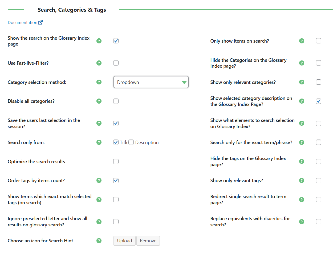Click help icon for Use Fast-live-Filter
This screenshot has height=253, width=333.
click(x=99, y=63)
